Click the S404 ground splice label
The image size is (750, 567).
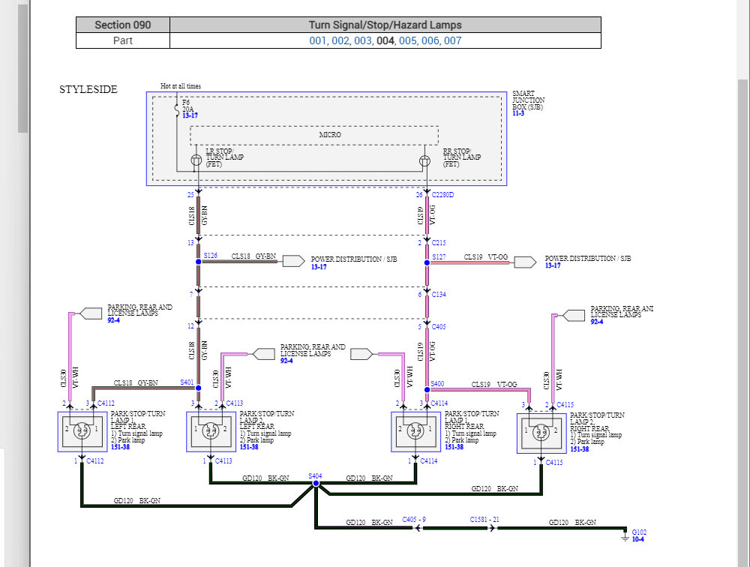coord(315,475)
